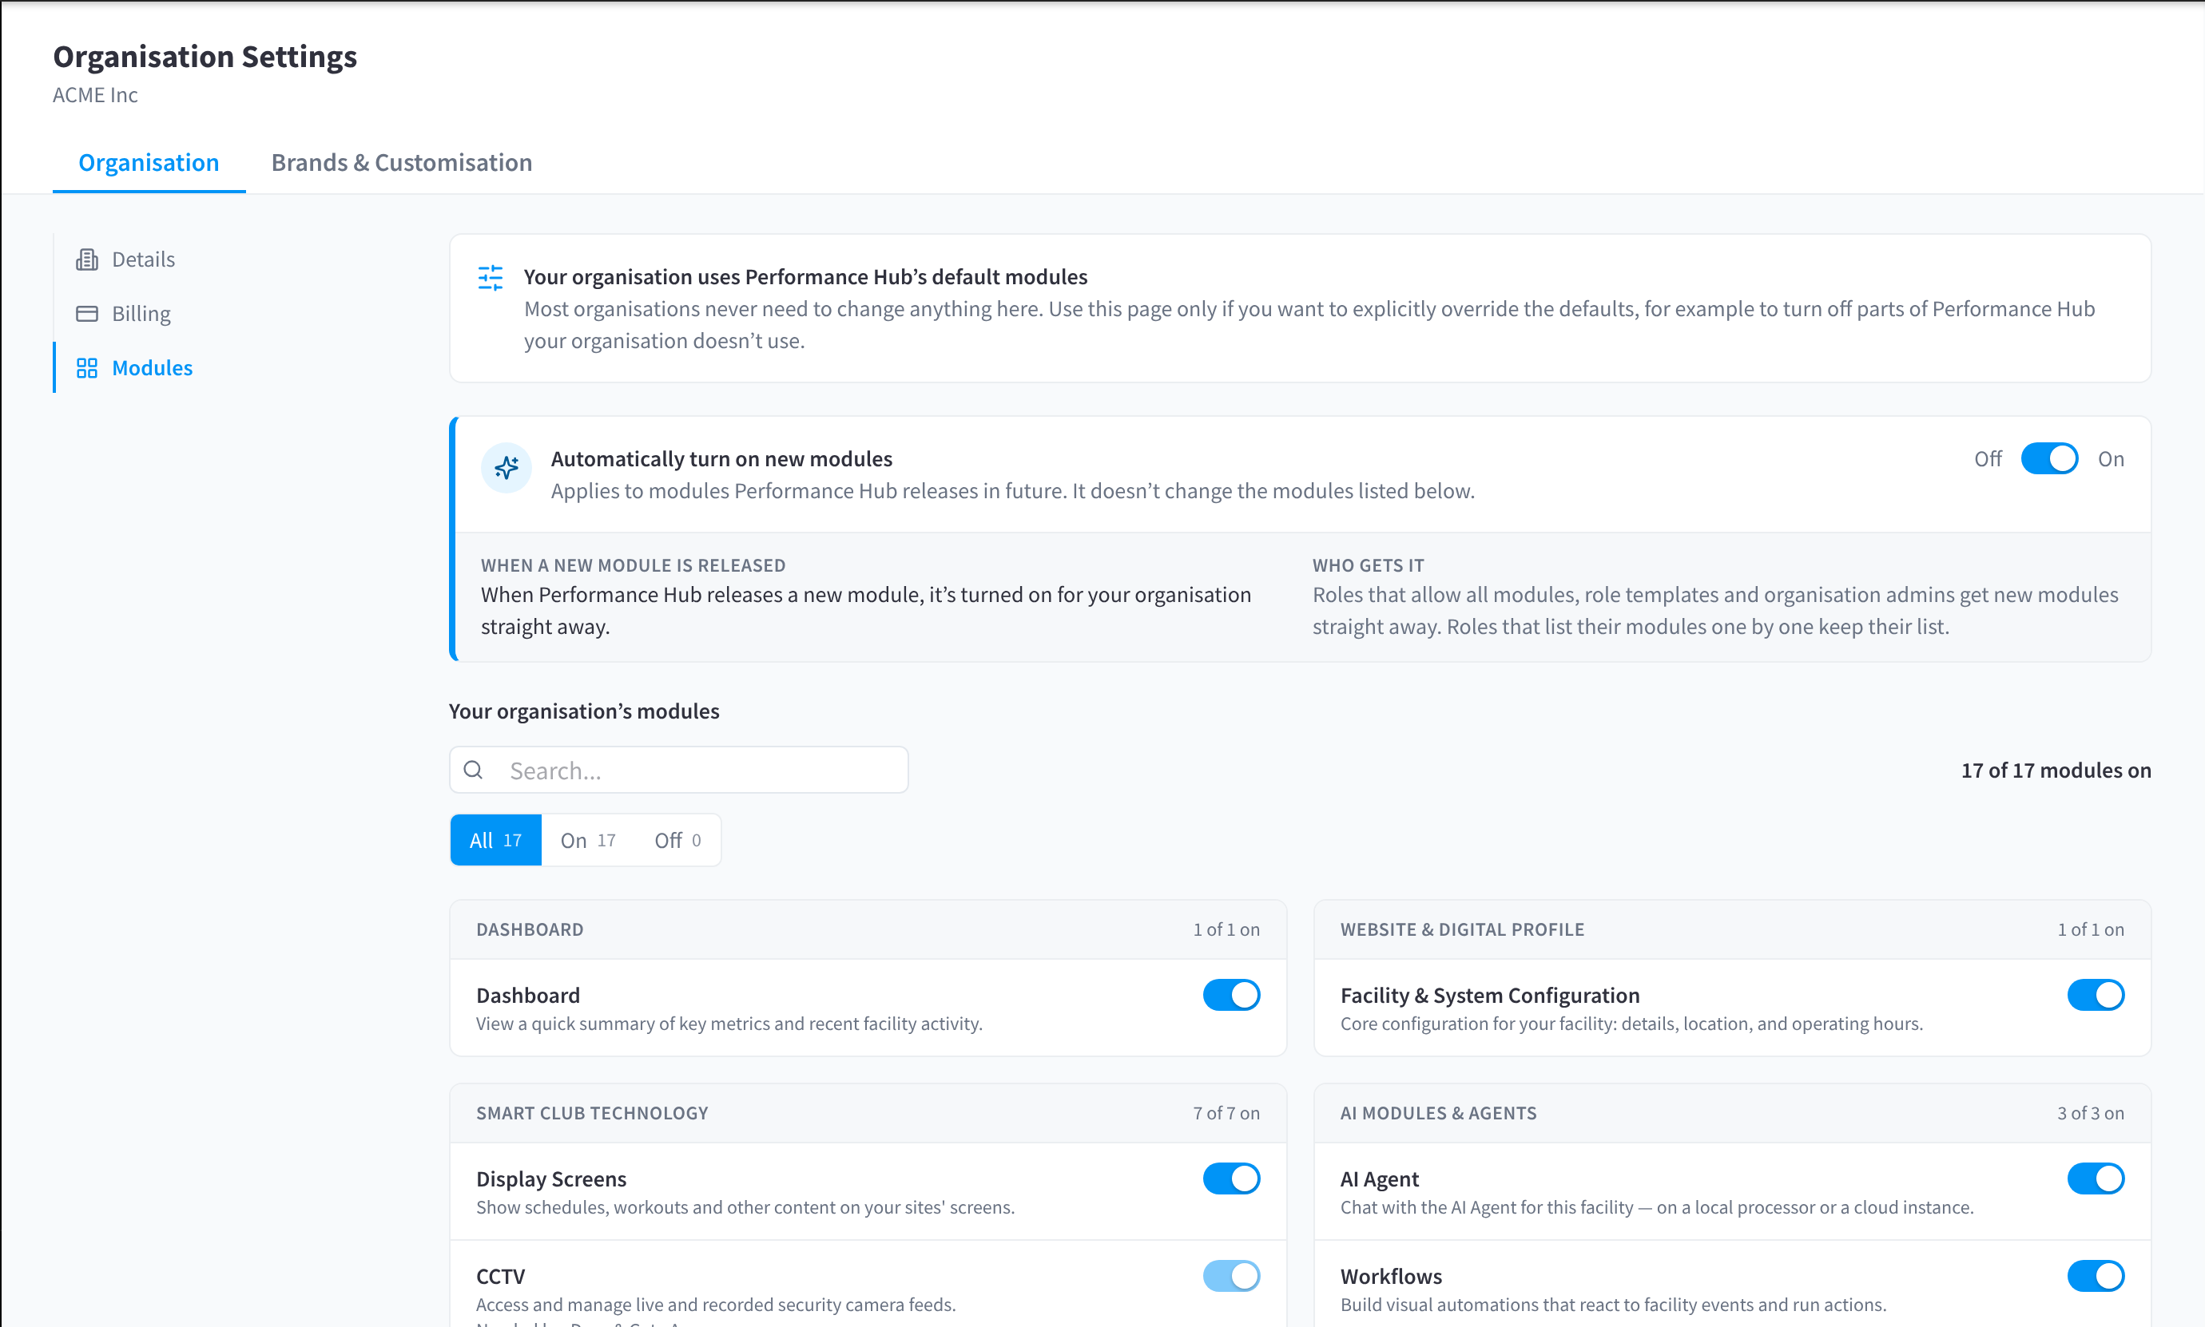Toggle the Dashboard module switch
2205x1327 pixels.
point(1231,994)
